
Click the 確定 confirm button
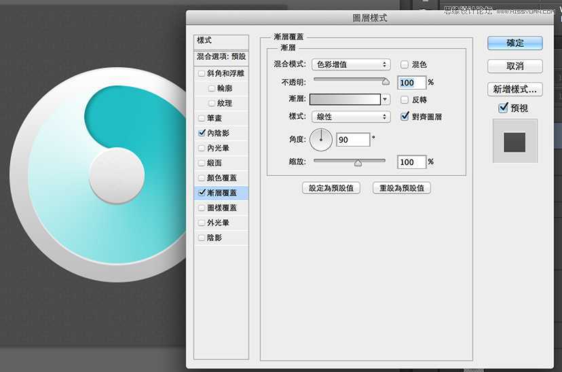(514, 43)
